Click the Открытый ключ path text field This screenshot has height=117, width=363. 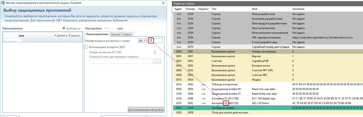pos(121,61)
